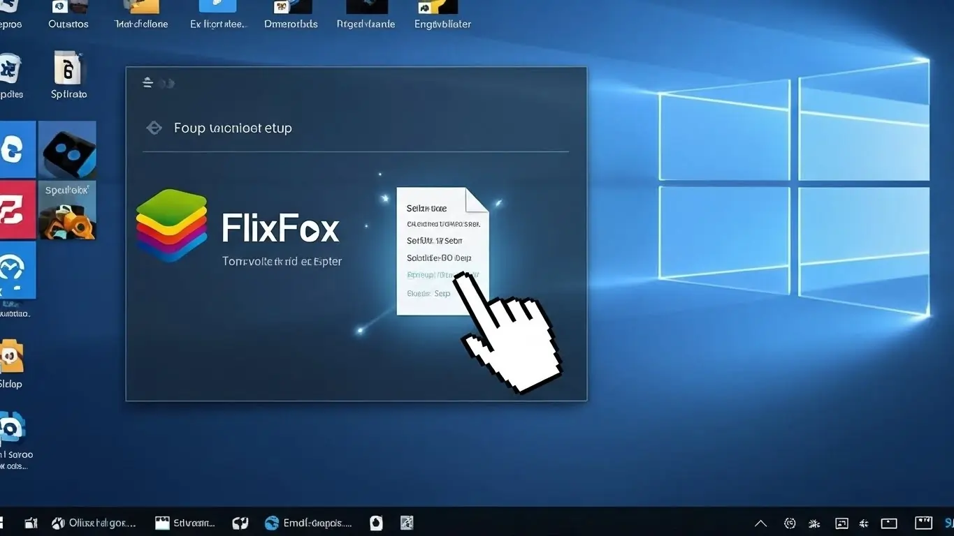Open the Slclop desktop icon
Screen dimensions: 954x536
click(11, 364)
